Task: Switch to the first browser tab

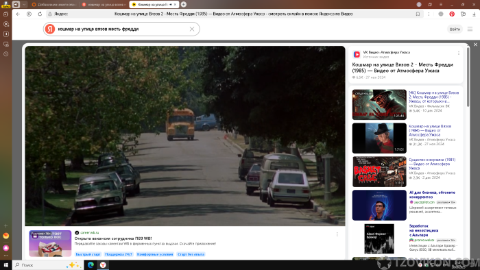Action: click(x=54, y=5)
